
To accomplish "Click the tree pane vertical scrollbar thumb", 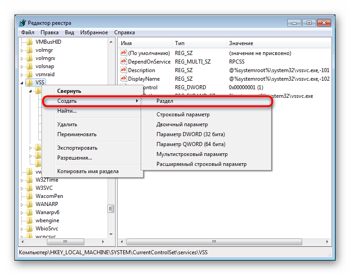I will pyautogui.click(x=111, y=209).
